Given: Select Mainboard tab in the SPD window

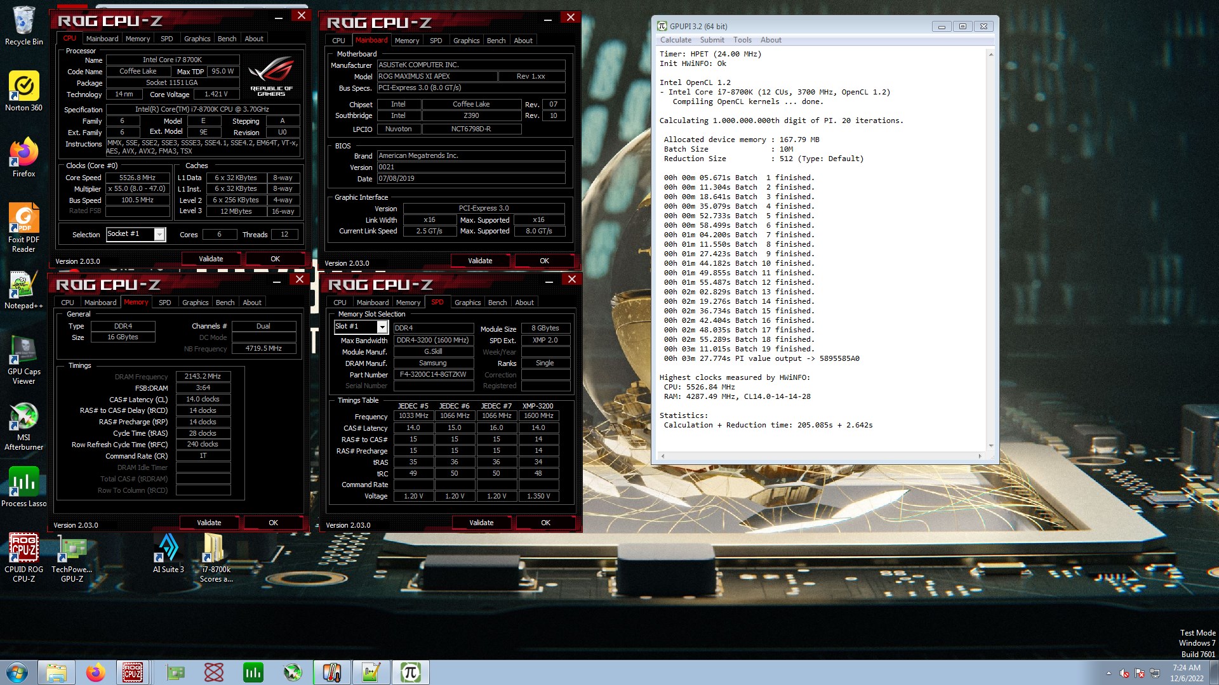Looking at the screenshot, I should coord(372,303).
